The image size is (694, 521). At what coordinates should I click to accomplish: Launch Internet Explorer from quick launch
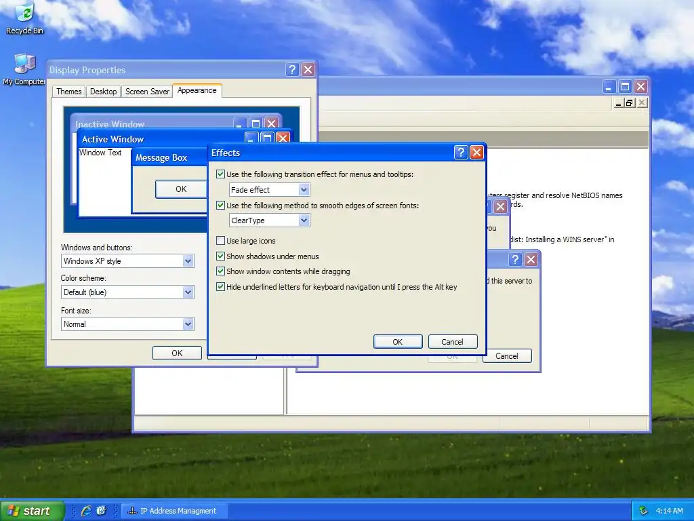click(x=86, y=511)
